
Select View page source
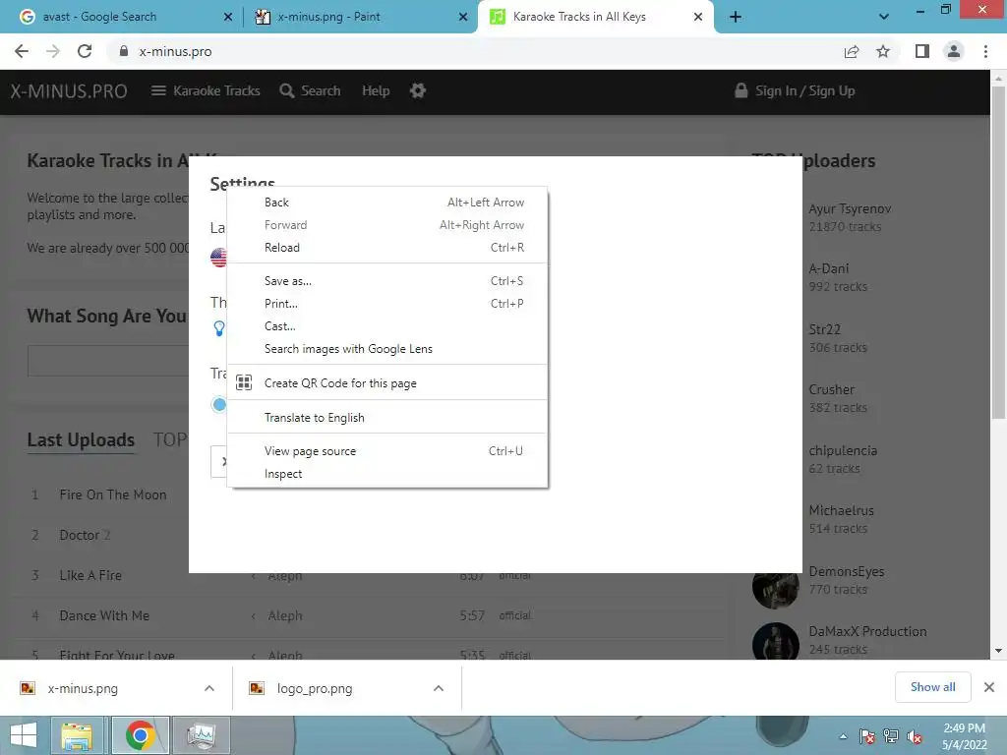point(387,450)
